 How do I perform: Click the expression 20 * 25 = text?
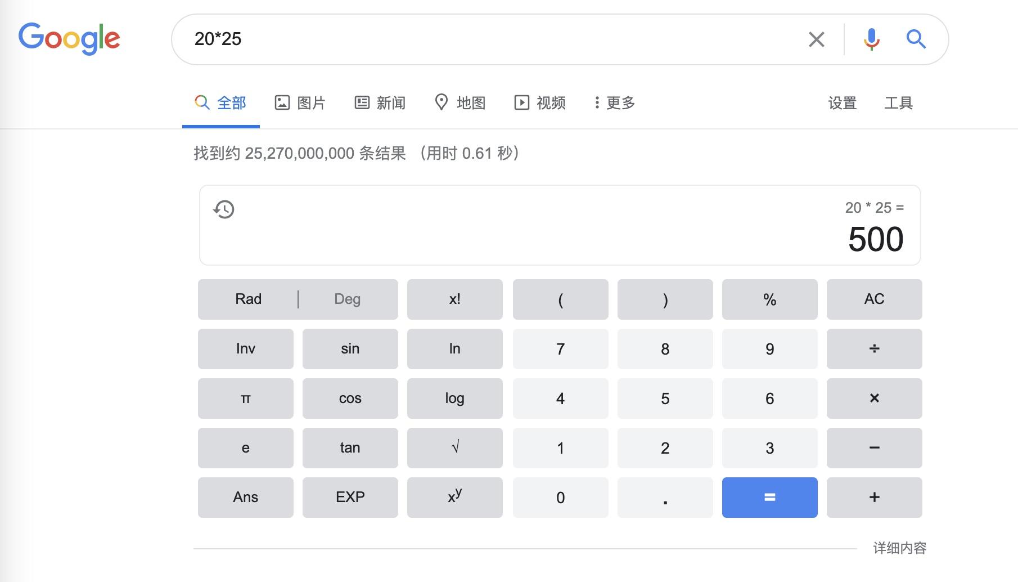[x=875, y=208]
